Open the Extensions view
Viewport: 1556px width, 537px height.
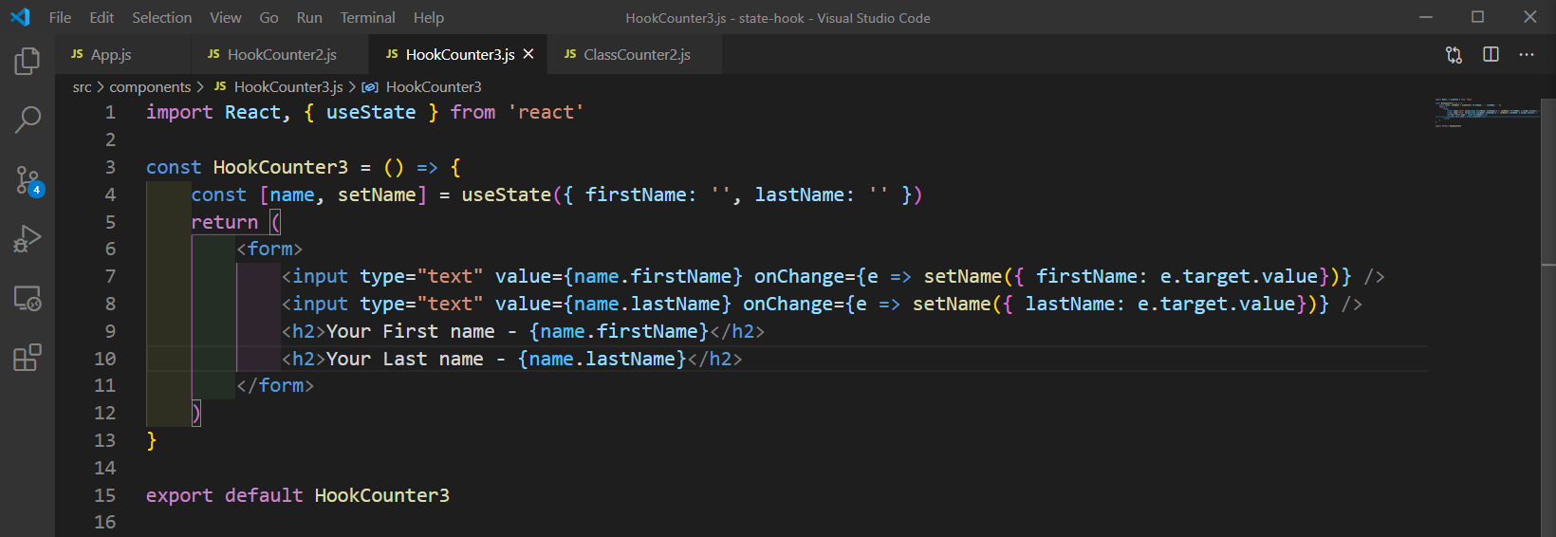tap(28, 358)
